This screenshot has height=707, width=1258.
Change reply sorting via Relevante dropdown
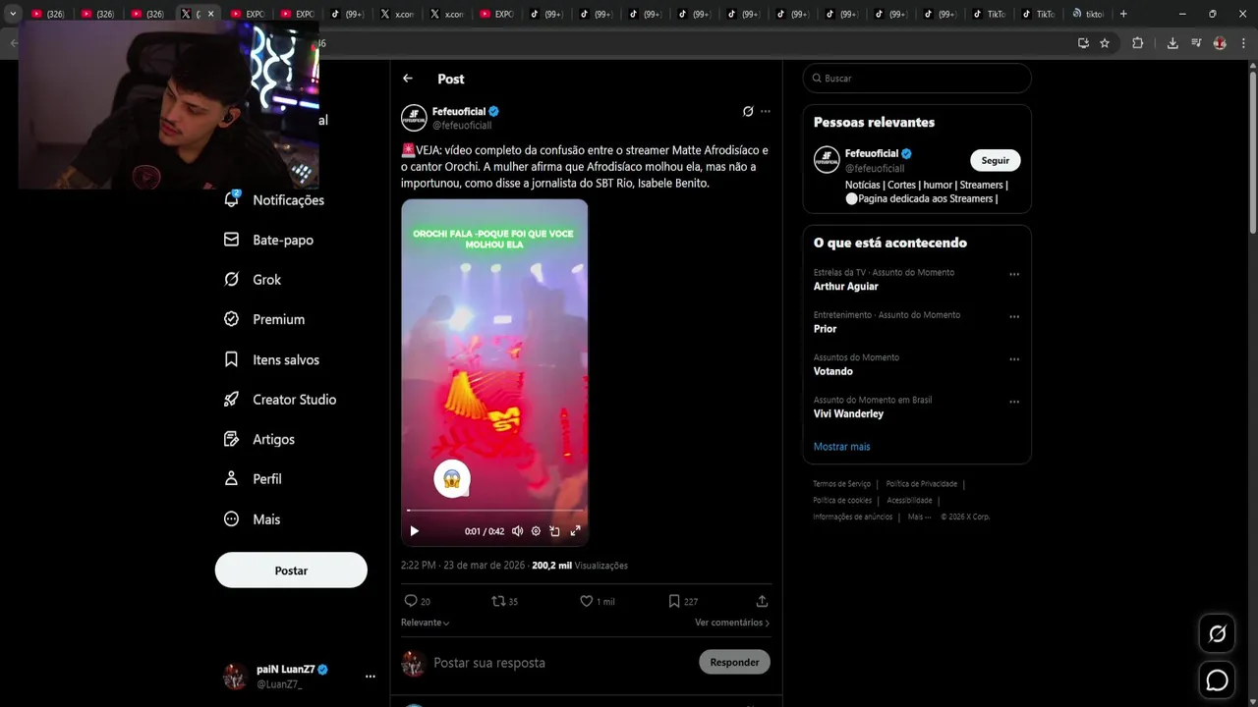[426, 623]
